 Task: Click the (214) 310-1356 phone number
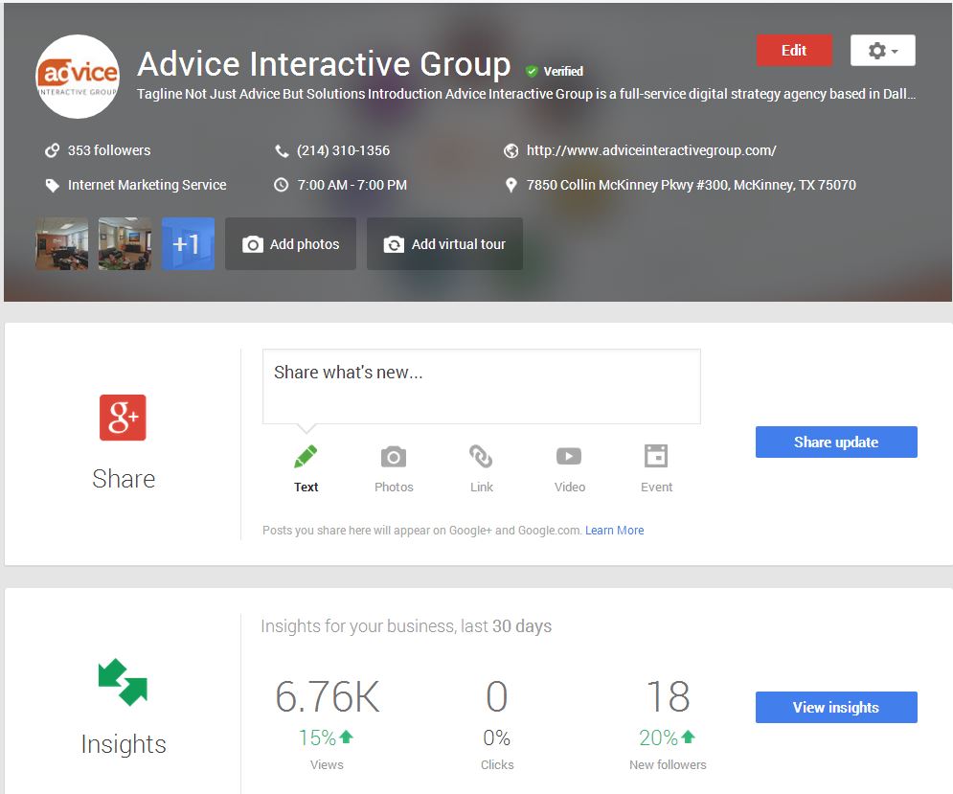[344, 150]
